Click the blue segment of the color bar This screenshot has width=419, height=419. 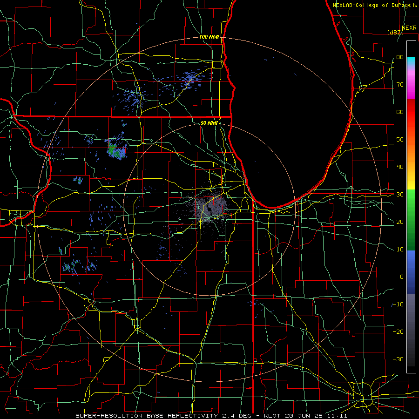(x=411, y=272)
